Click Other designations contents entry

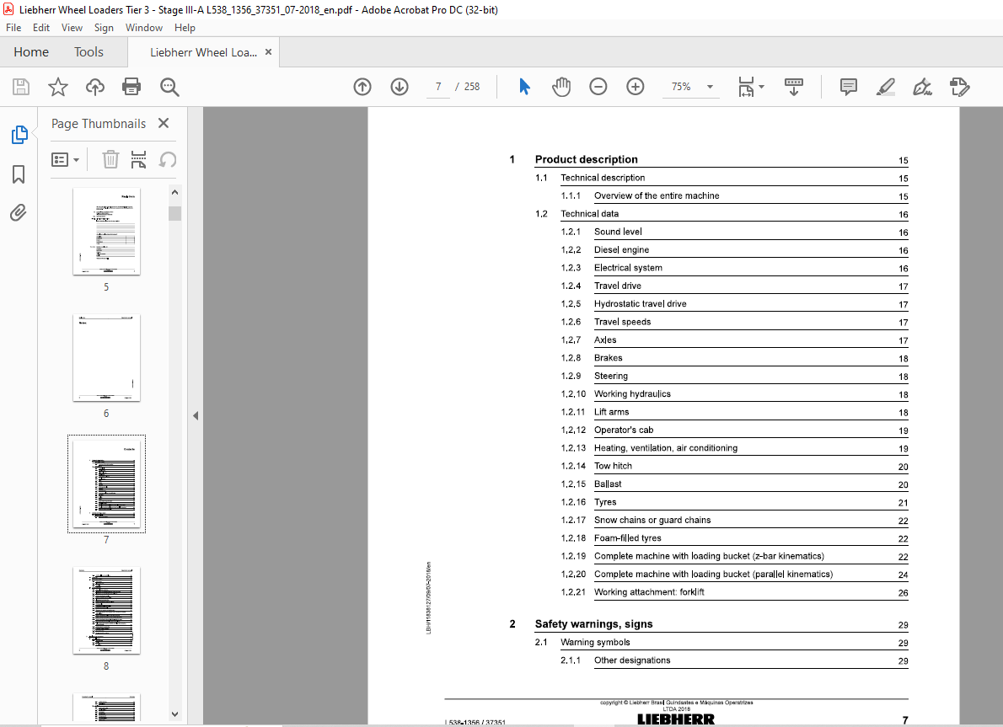[632, 660]
